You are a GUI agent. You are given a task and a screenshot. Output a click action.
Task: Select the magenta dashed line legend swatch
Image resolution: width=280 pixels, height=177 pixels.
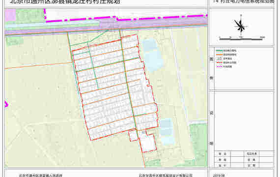pyautogui.click(x=219, y=66)
